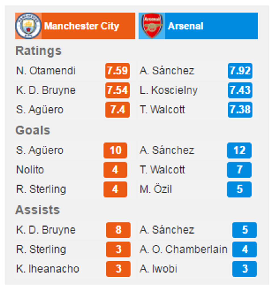Open M. Özil's player link
278x297 pixels.
point(156,189)
